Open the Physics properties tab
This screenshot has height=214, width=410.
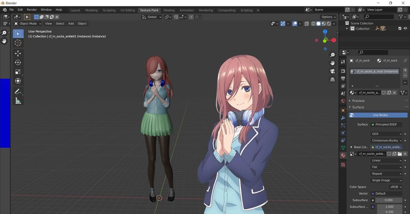click(343, 133)
